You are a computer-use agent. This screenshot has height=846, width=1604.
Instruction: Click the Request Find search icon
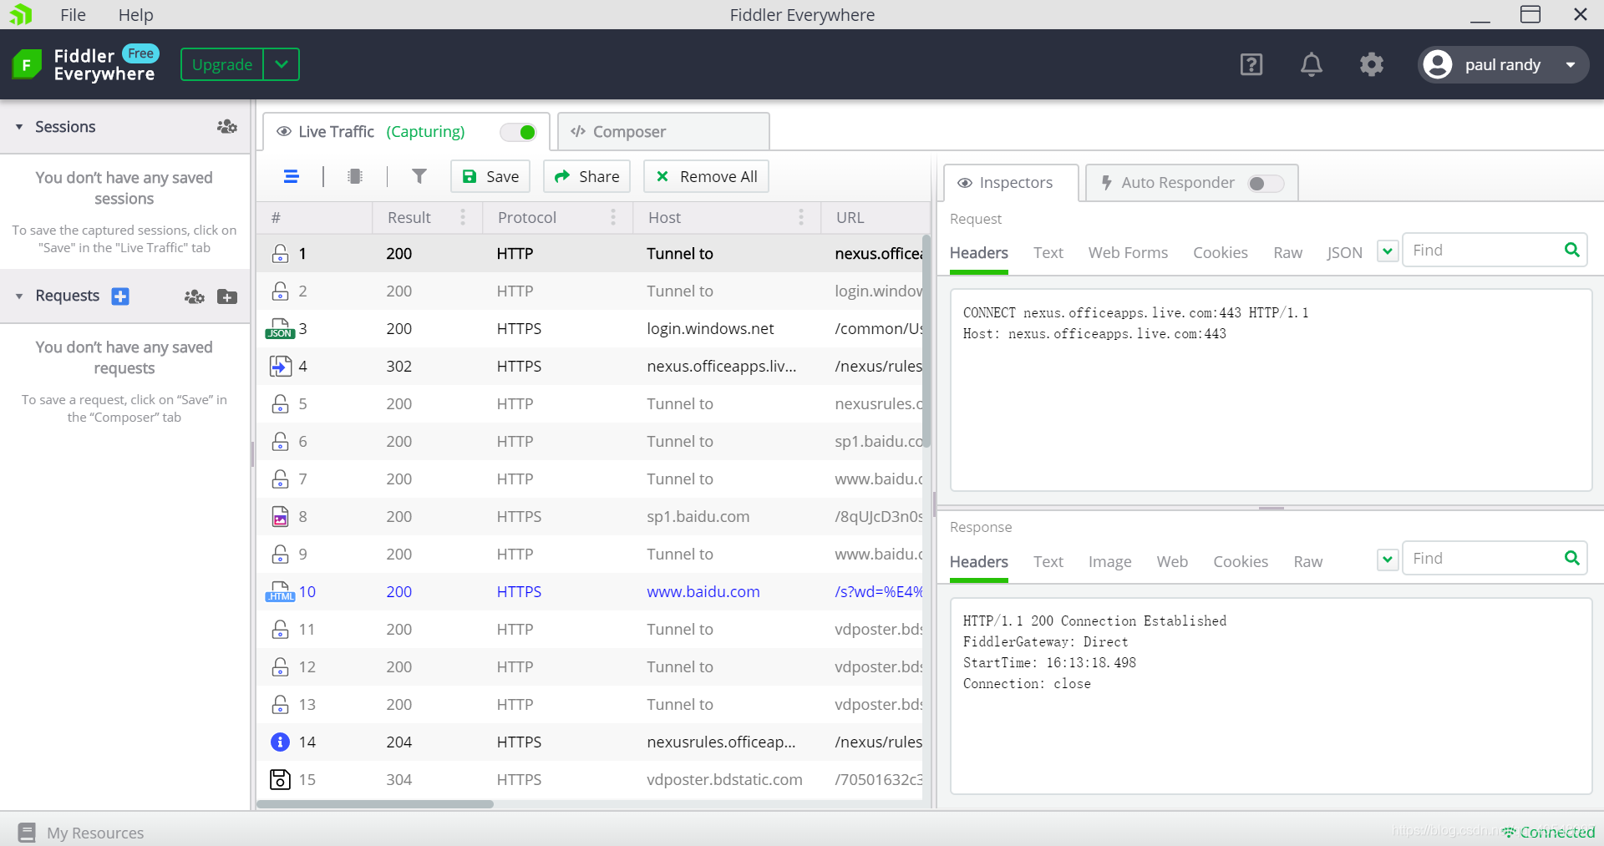[1571, 250]
